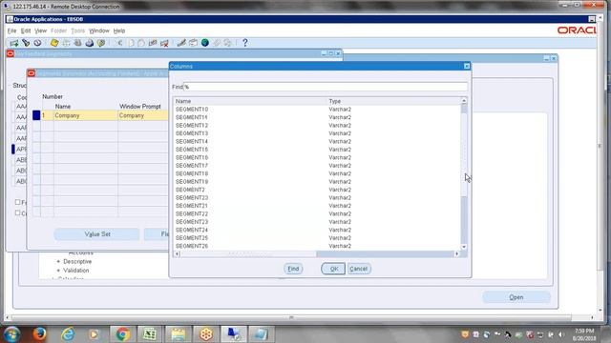The height and width of the screenshot is (343, 611).
Task: Click OK in the Columns dialog
Action: coord(333,269)
